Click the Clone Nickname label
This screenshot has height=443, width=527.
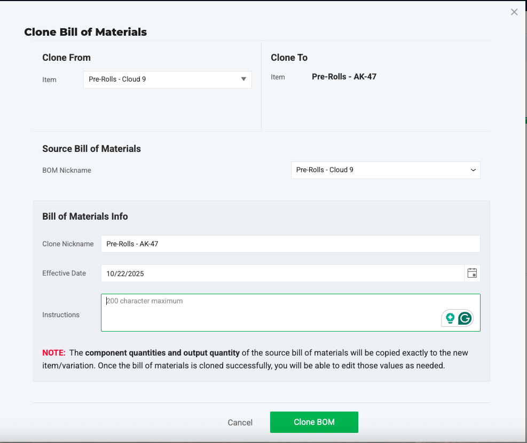pos(68,244)
